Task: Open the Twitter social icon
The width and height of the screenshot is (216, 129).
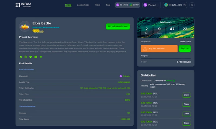Action: 31,57
